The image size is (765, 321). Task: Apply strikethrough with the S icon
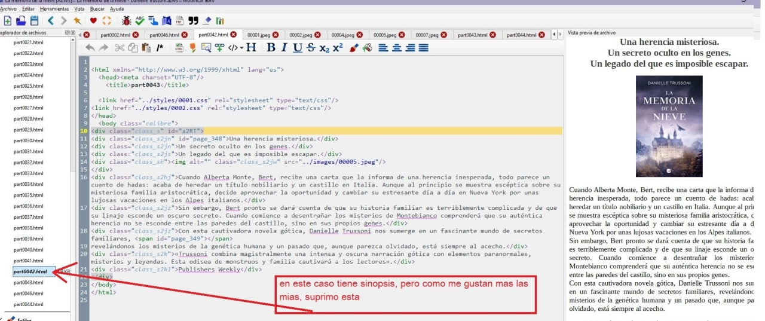pos(310,48)
